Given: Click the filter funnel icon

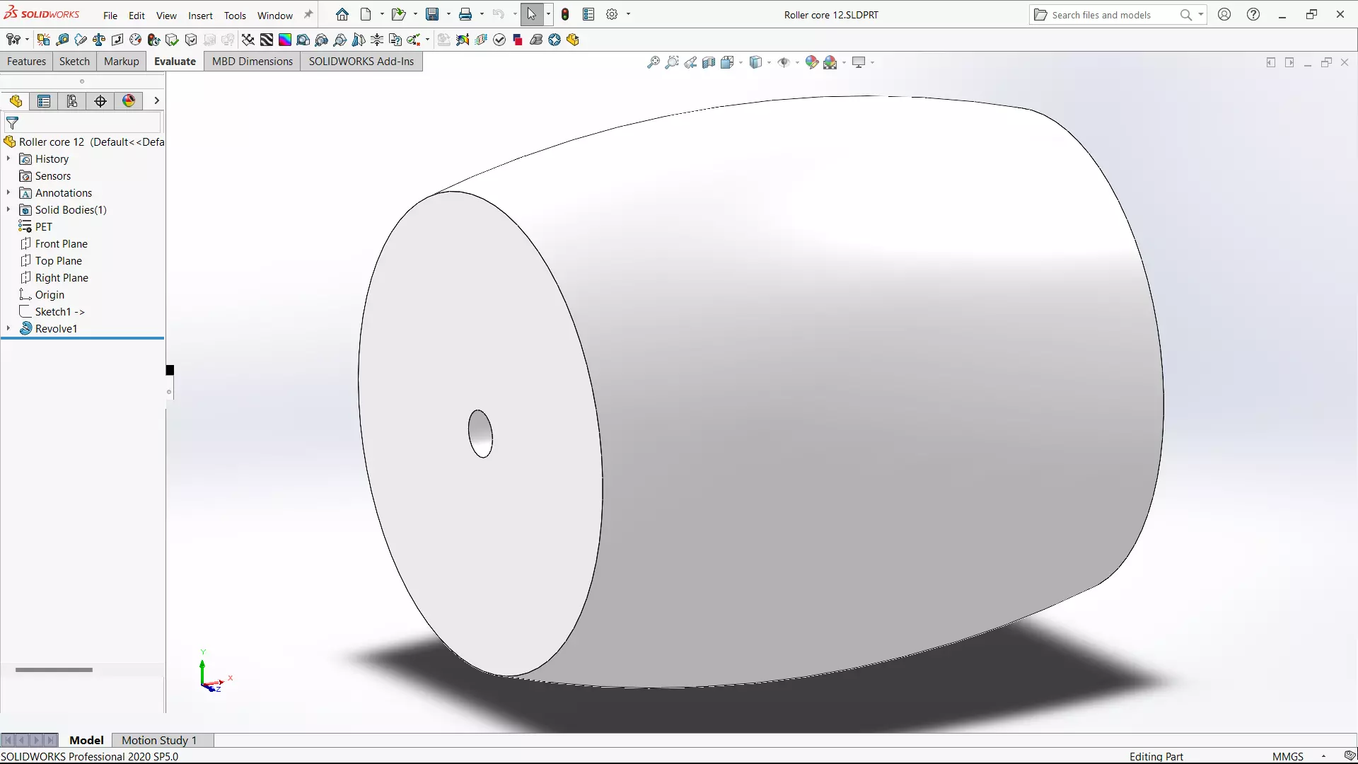Looking at the screenshot, I should point(12,123).
